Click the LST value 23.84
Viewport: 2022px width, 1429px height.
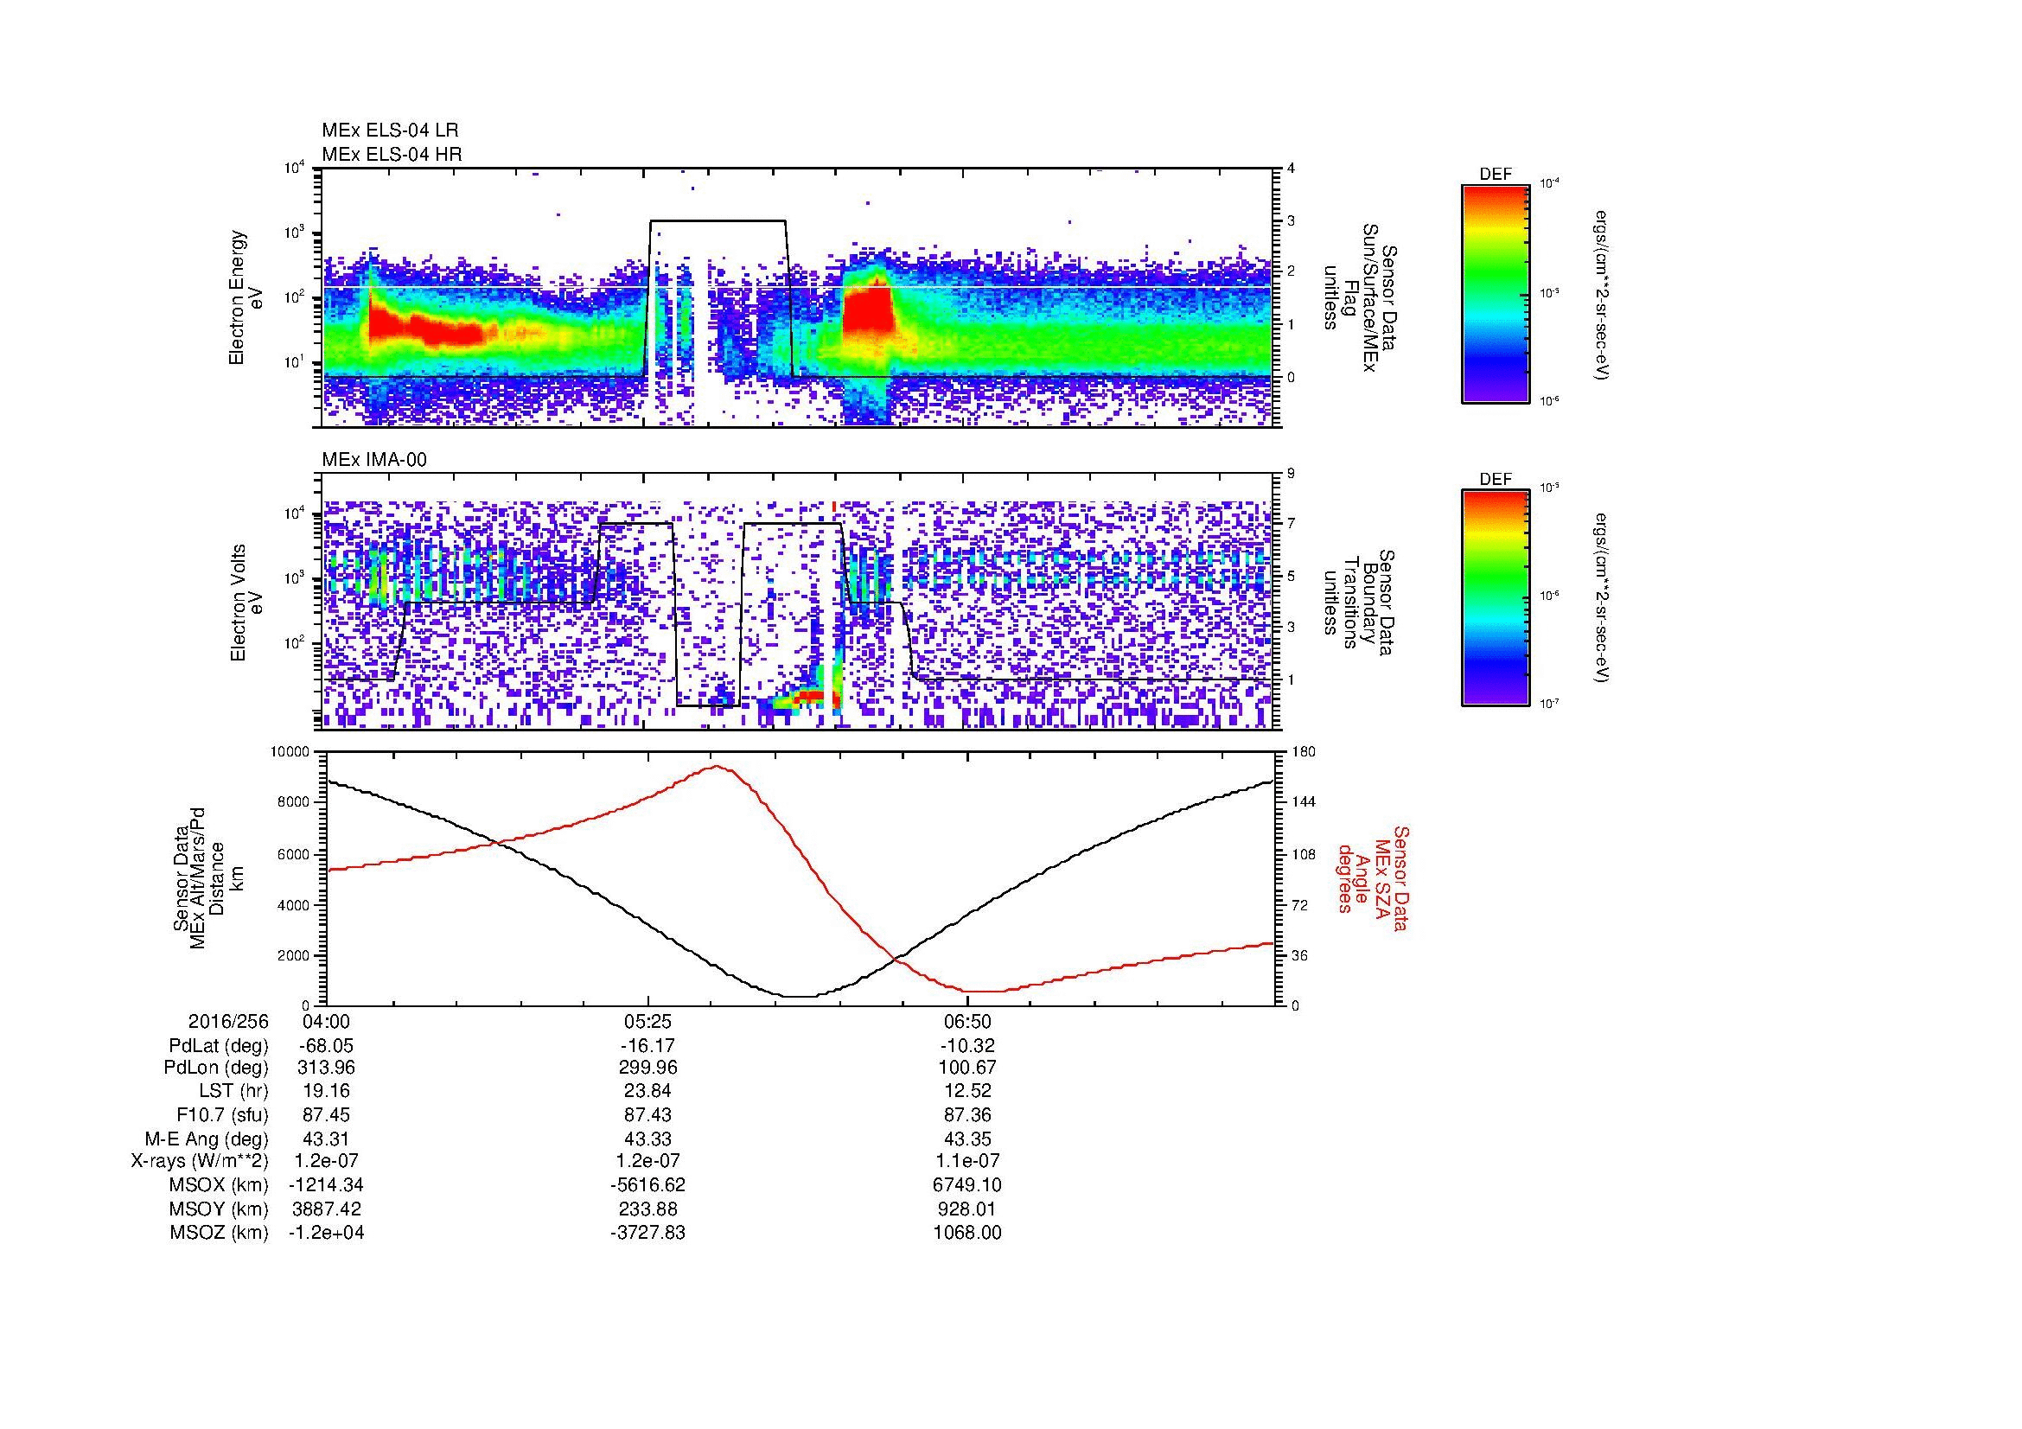coord(647,1091)
